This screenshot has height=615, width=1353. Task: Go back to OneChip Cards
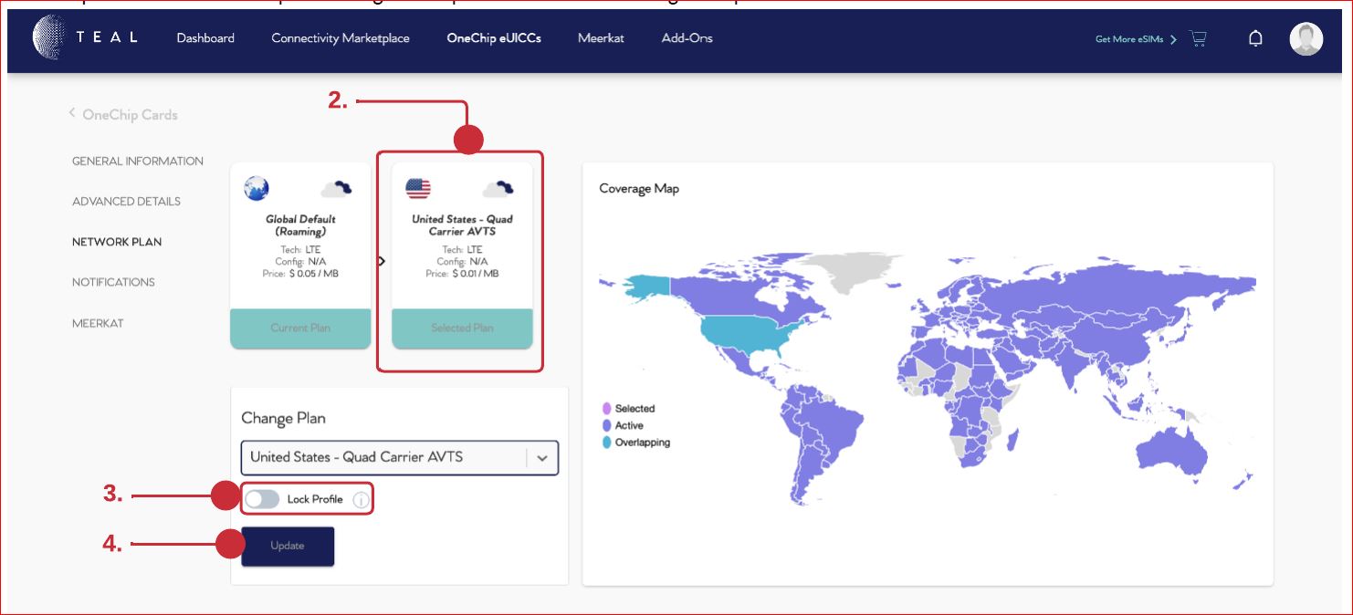pyautogui.click(x=130, y=115)
